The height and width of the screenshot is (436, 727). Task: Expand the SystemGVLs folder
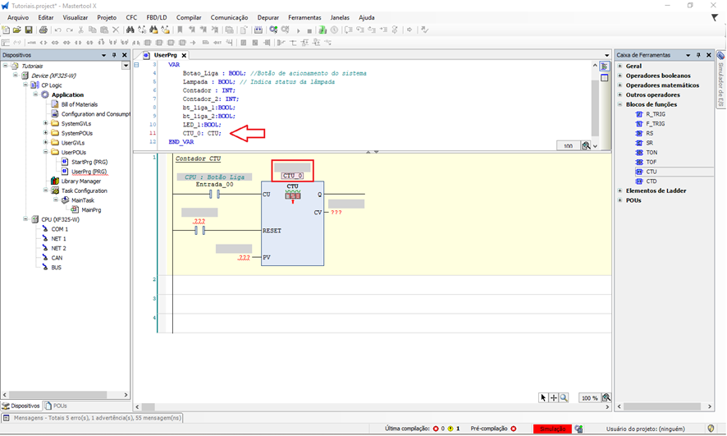[x=46, y=123]
